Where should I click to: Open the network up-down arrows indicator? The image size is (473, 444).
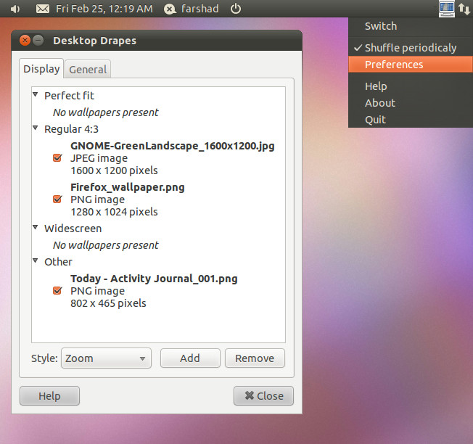(x=464, y=9)
